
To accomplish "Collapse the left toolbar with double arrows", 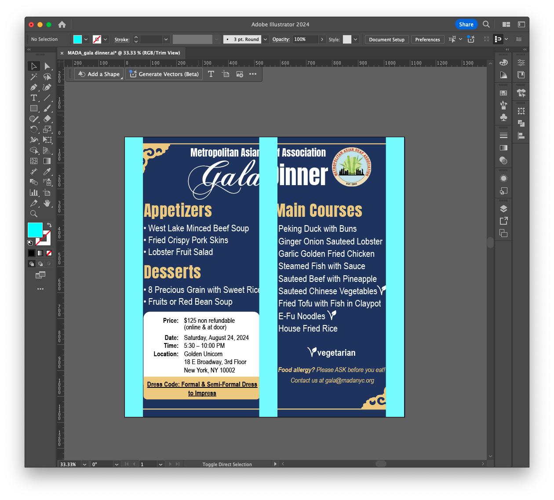I will pos(29,50).
